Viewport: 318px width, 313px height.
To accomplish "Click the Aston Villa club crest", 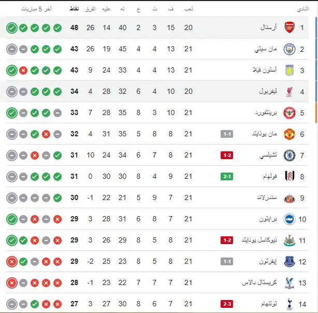I will [x=289, y=70].
